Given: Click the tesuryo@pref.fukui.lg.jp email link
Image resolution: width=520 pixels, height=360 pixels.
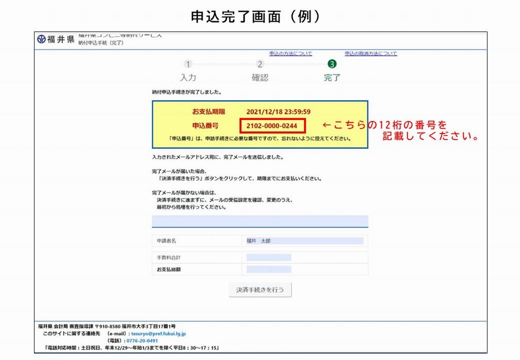Looking at the screenshot, I should tap(158, 334).
